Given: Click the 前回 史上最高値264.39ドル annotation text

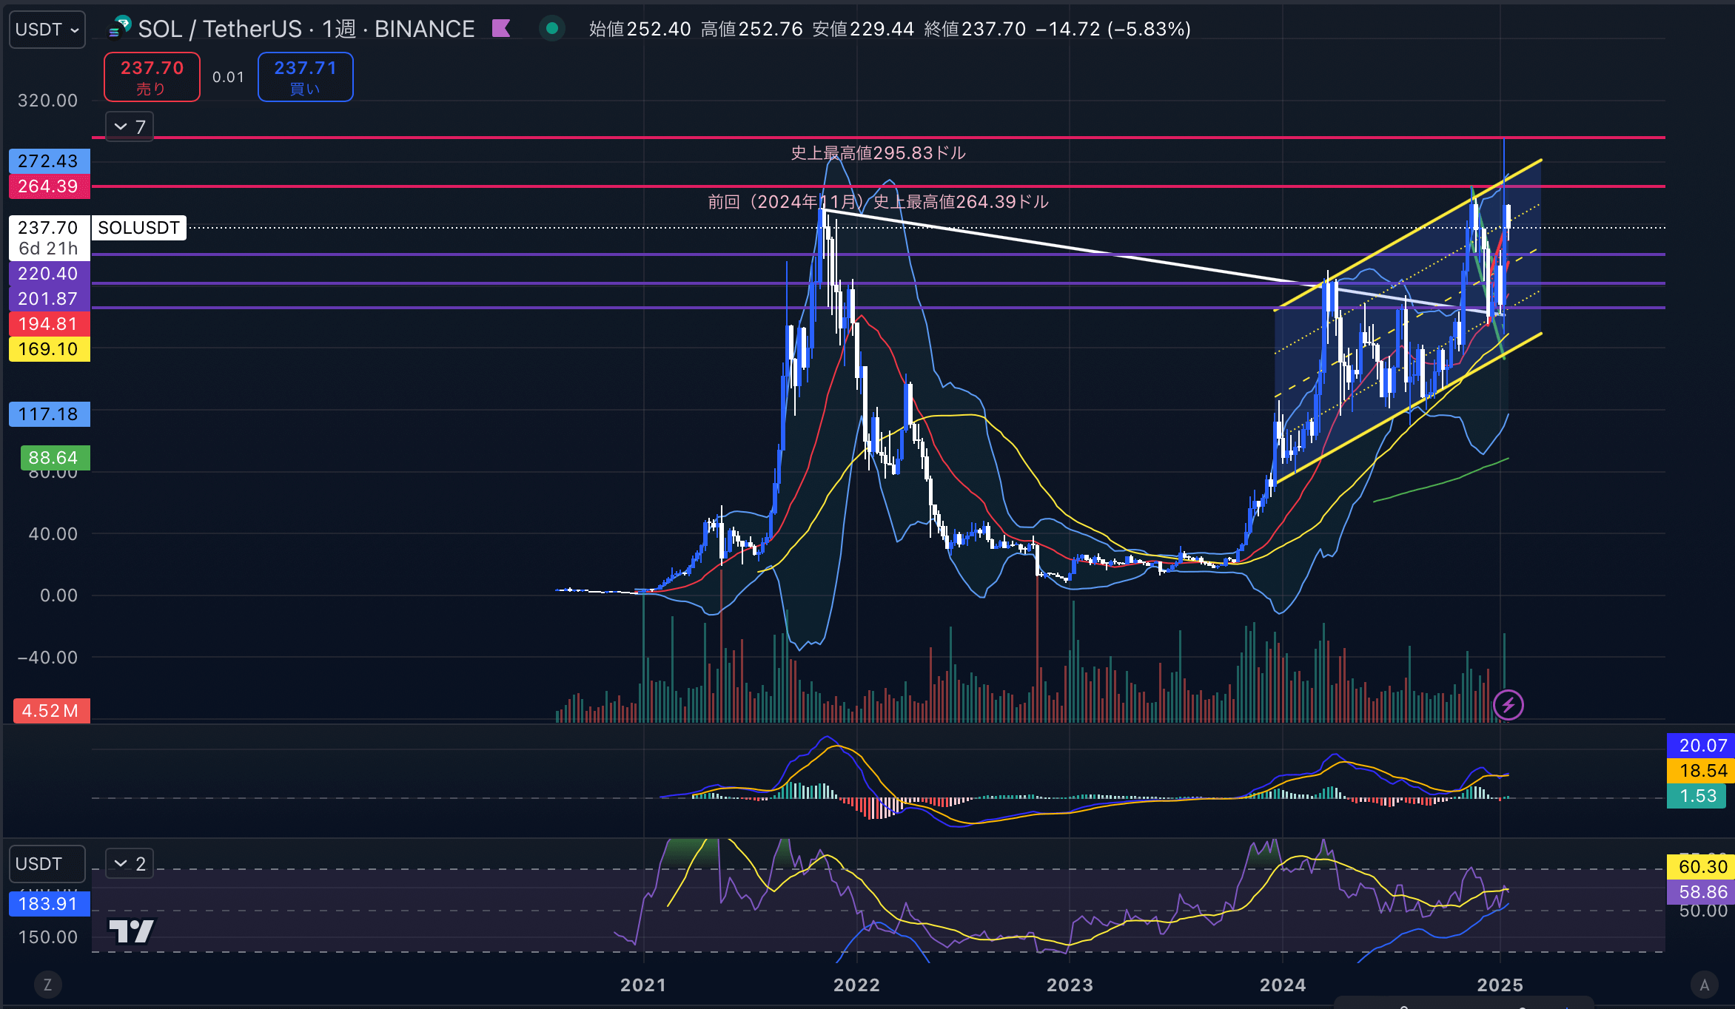Looking at the screenshot, I should click(878, 202).
